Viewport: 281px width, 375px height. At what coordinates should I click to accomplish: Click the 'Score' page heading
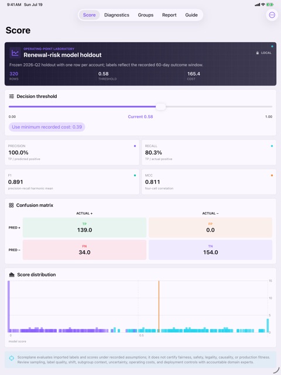(x=18, y=30)
